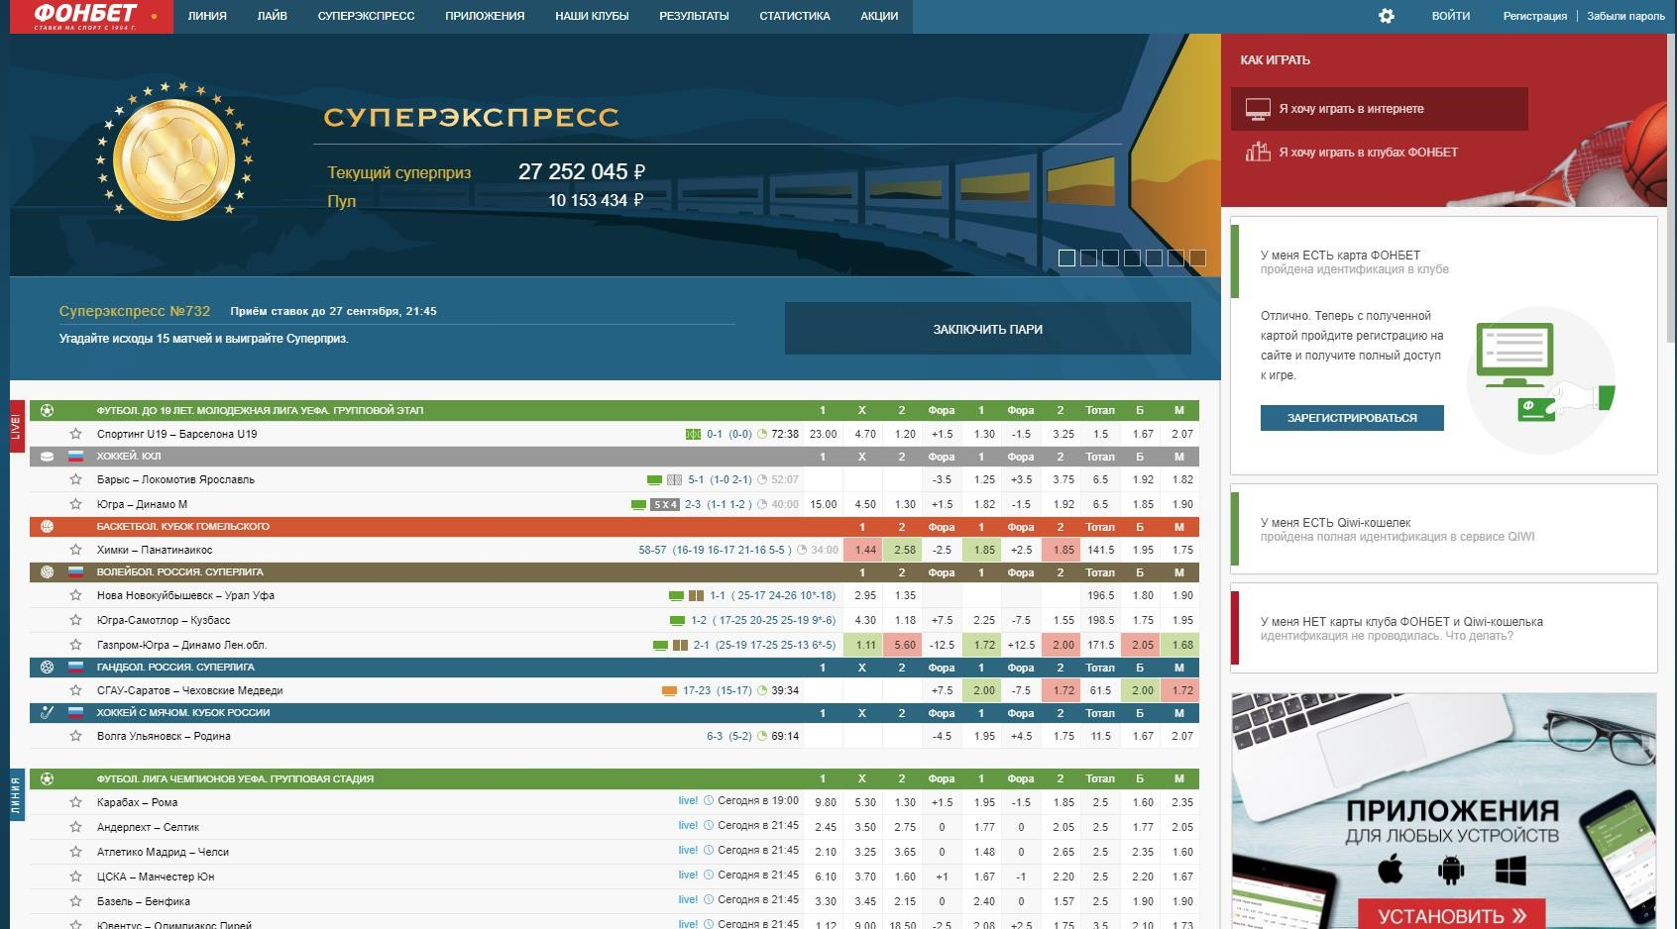Open the РЕЗУЛЬТАТЫ menu item

point(694,16)
